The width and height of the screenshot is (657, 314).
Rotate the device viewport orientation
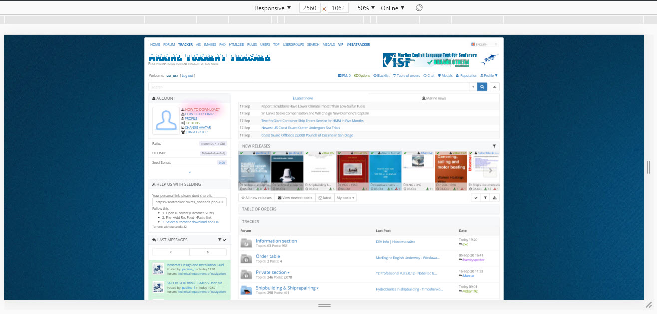pos(419,8)
